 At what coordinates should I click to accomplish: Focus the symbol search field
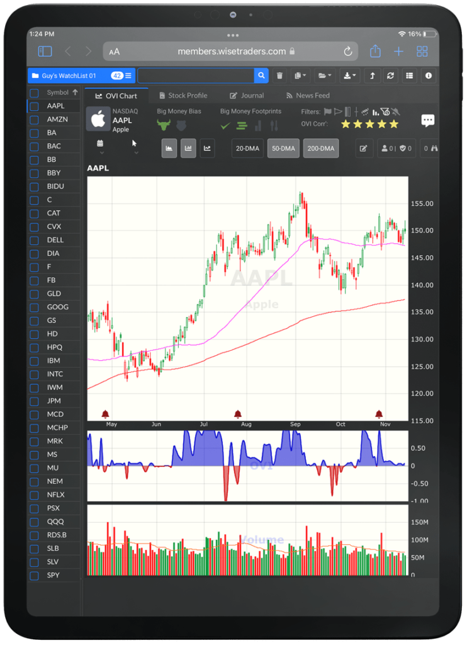196,76
